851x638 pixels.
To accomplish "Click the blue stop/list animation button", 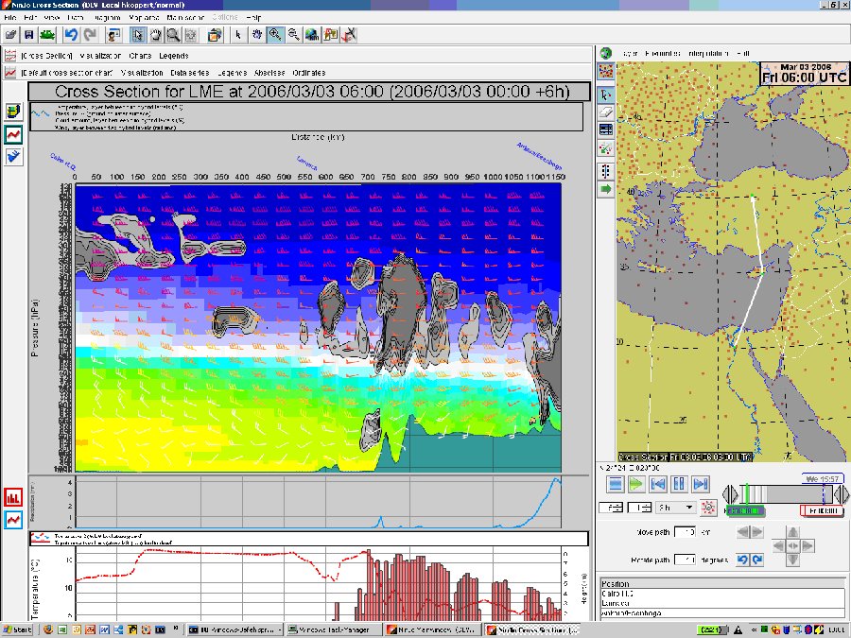I will point(616,484).
